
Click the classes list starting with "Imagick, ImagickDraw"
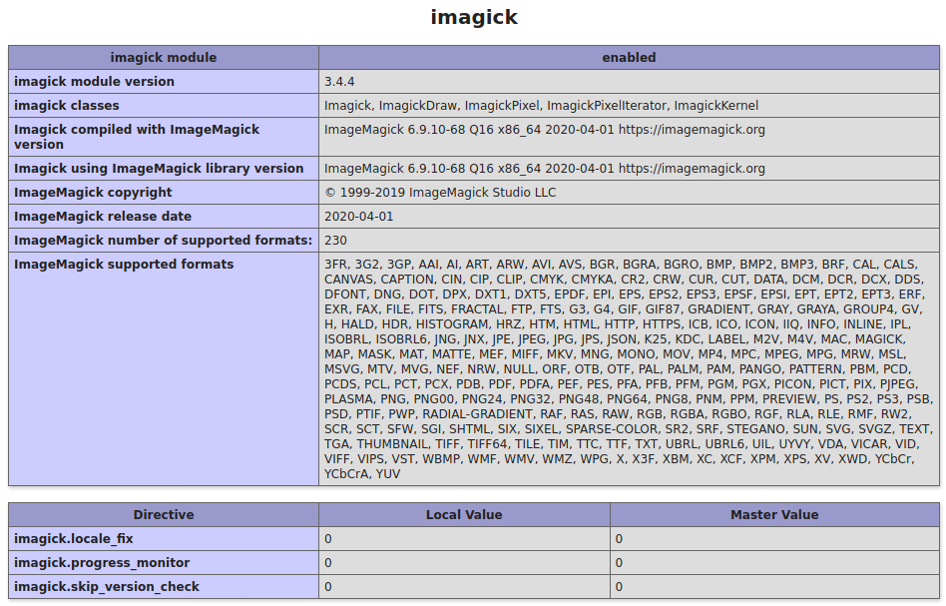[541, 106]
